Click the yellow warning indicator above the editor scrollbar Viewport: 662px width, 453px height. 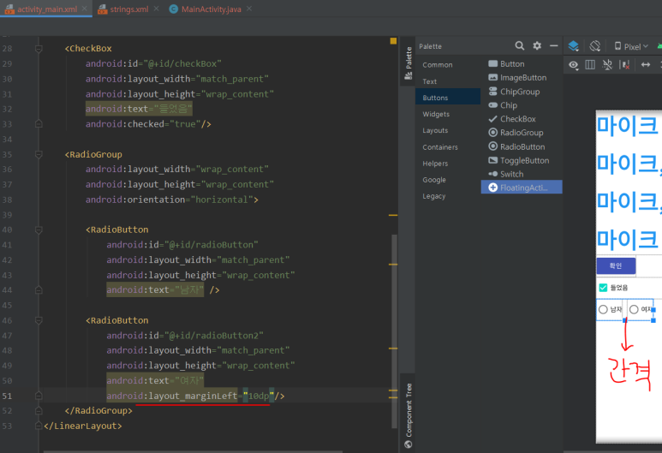coord(393,41)
